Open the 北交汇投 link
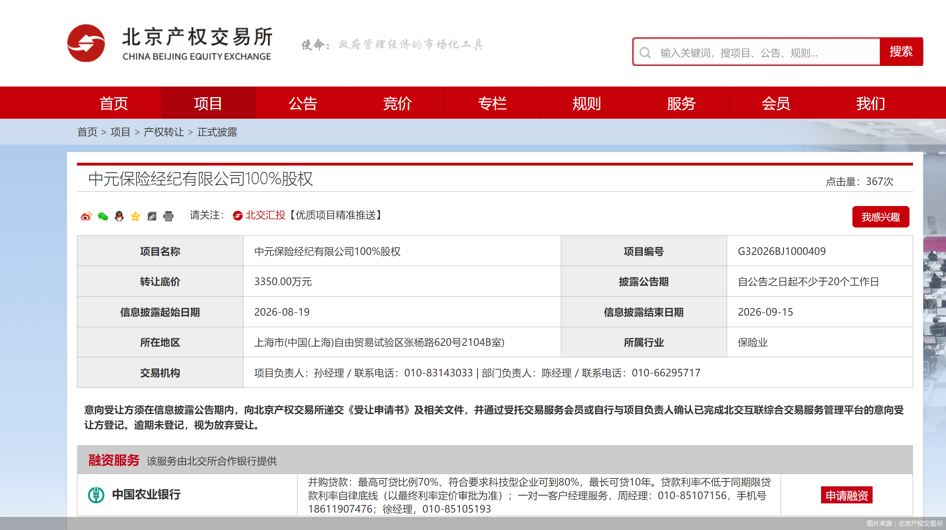 [265, 215]
